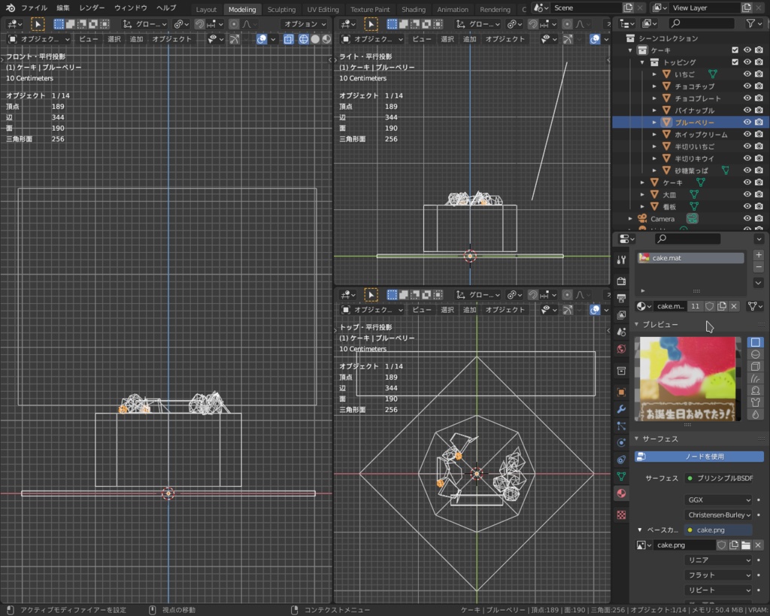Open the GGX distribution dropdown
The height and width of the screenshot is (616, 770).
click(x=718, y=500)
